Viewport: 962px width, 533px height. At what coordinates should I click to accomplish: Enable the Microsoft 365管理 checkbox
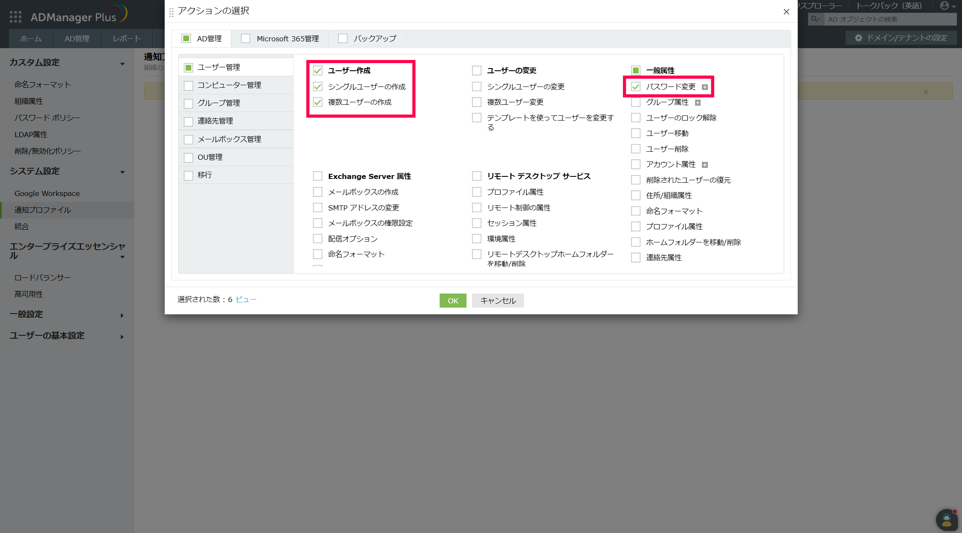pyautogui.click(x=246, y=38)
